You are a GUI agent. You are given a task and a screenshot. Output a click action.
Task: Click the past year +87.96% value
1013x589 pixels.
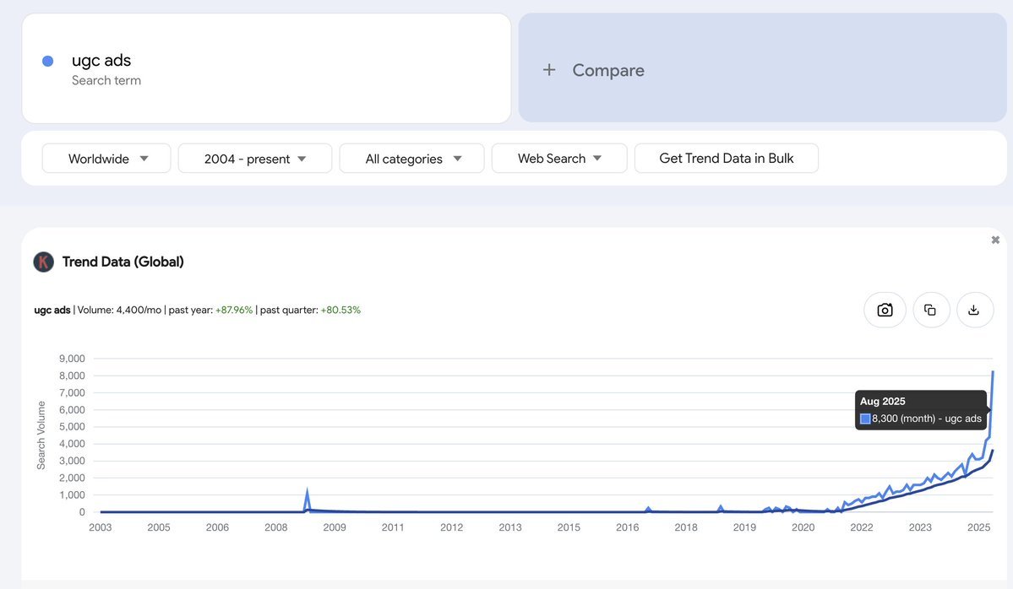[x=233, y=310]
